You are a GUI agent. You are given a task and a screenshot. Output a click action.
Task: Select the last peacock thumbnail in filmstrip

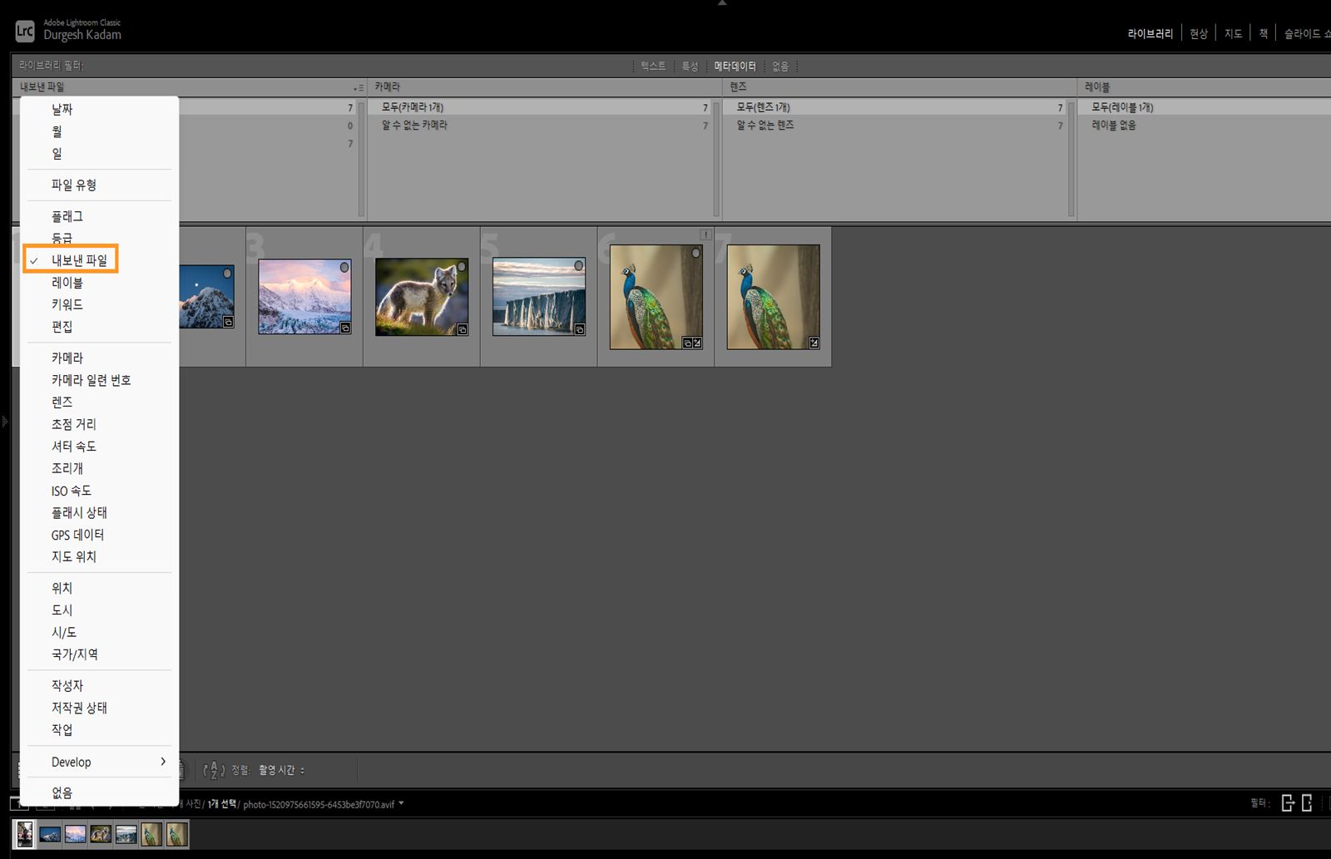(177, 834)
